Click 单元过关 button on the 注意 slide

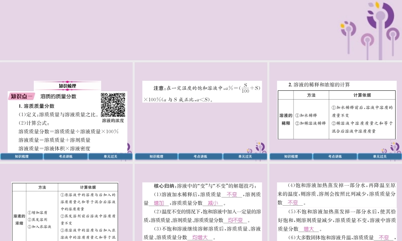click(245, 156)
